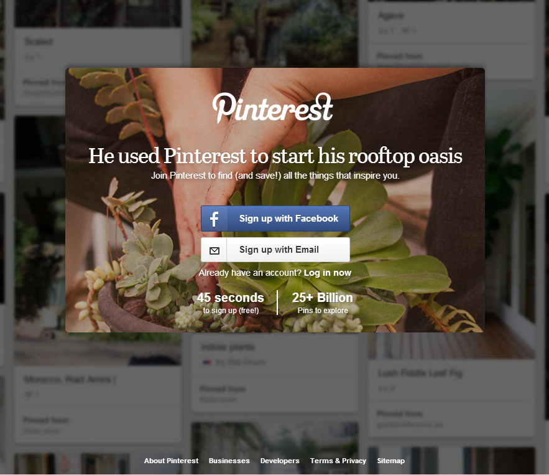Click the rooftop oasis headline text
This screenshot has width=549, height=475.
coord(275,156)
